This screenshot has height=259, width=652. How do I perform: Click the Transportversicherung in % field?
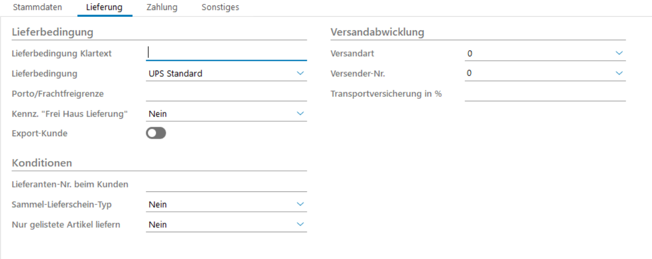pos(545,93)
